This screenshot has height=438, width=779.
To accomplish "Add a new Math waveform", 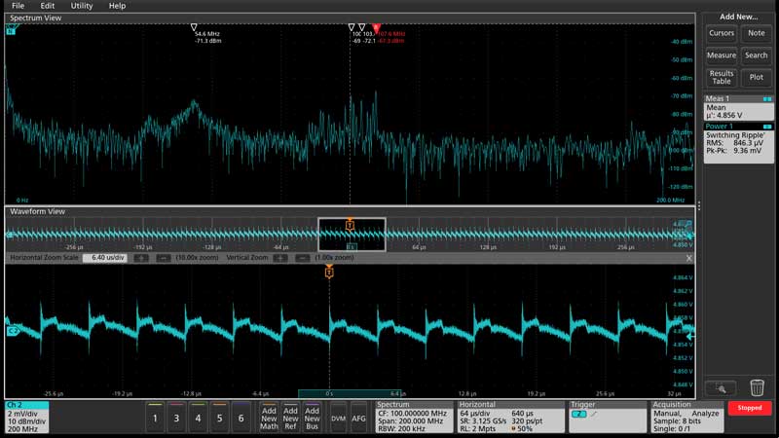I will point(268,417).
